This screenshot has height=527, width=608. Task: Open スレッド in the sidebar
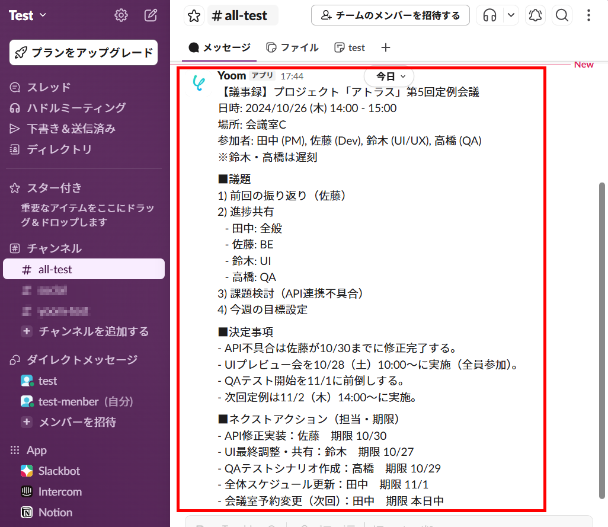pyautogui.click(x=49, y=87)
